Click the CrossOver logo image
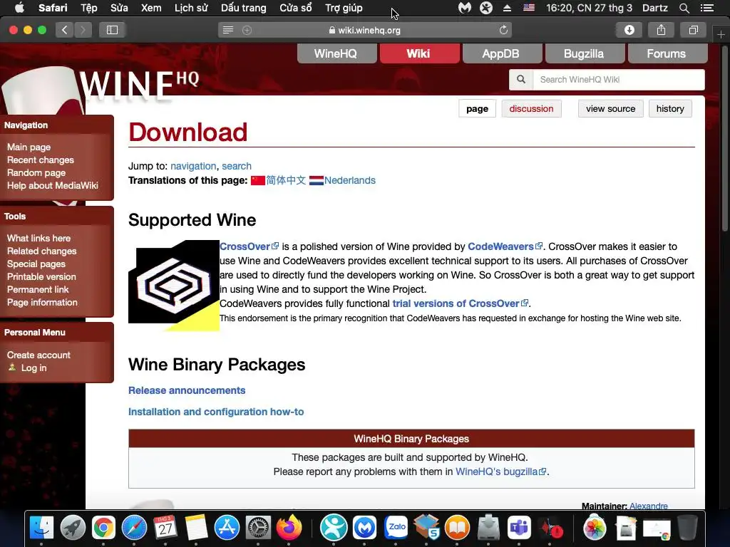 click(174, 286)
